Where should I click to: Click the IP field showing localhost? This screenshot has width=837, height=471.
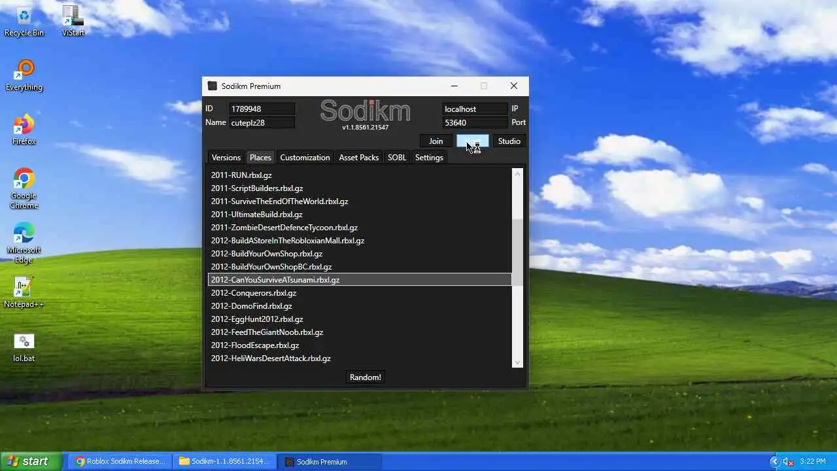[475, 109]
